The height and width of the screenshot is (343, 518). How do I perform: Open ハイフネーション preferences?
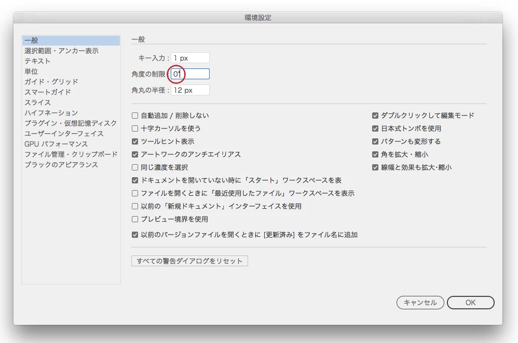[51, 113]
